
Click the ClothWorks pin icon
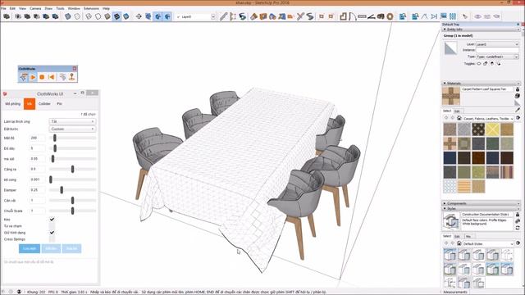[x=71, y=77]
